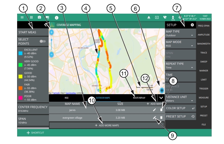
Task: Click the info icon in top bar
Action: coord(57,17)
